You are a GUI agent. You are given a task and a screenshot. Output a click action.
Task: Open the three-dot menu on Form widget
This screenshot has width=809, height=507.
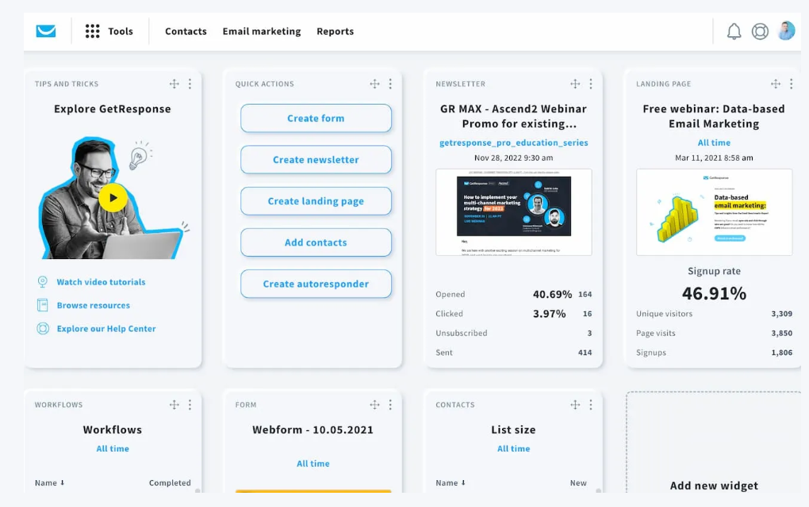click(x=390, y=405)
